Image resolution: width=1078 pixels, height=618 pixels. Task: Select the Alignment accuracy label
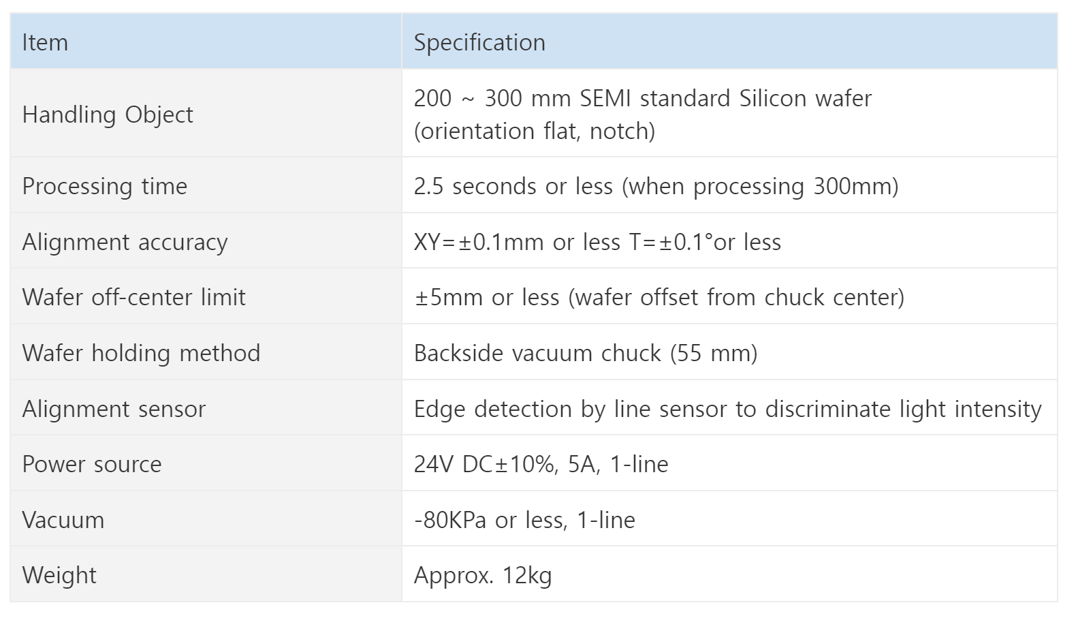pyautogui.click(x=125, y=242)
